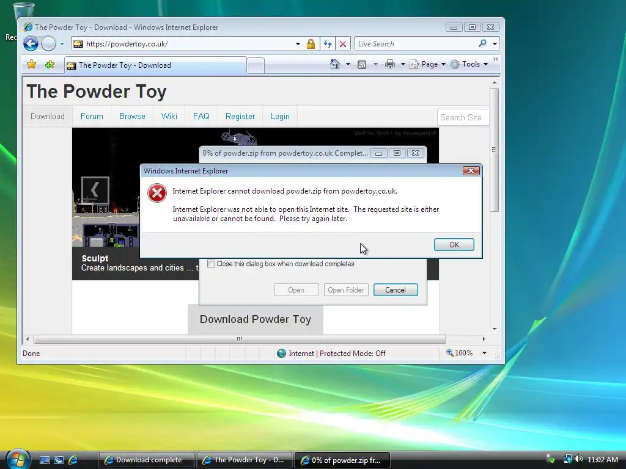Click the security lock icon
The image size is (626, 469).
tap(311, 44)
